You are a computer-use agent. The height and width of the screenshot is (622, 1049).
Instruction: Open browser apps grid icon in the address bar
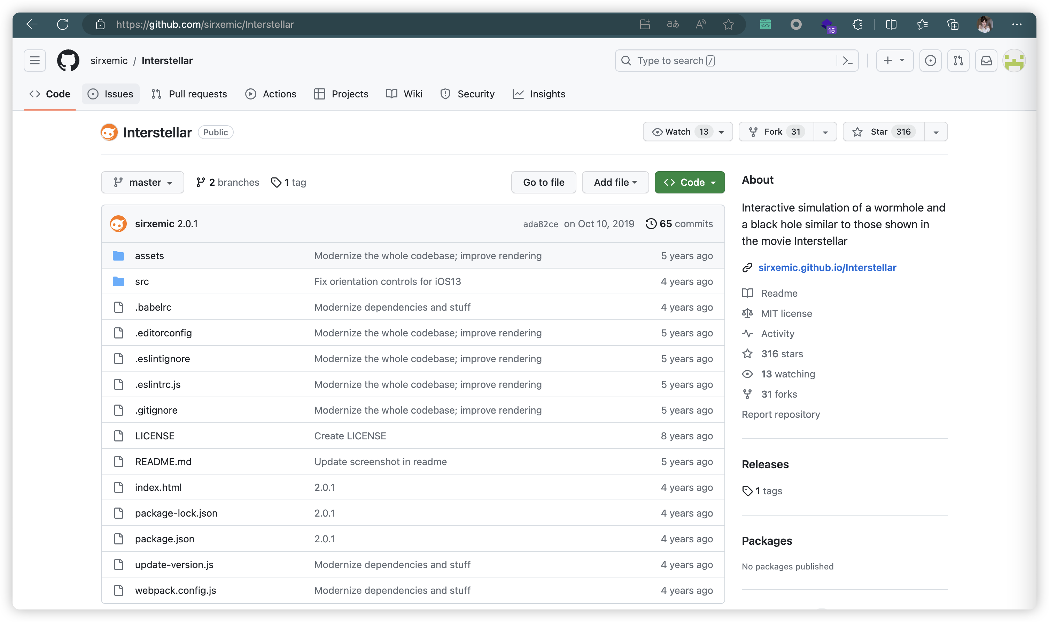coord(645,24)
